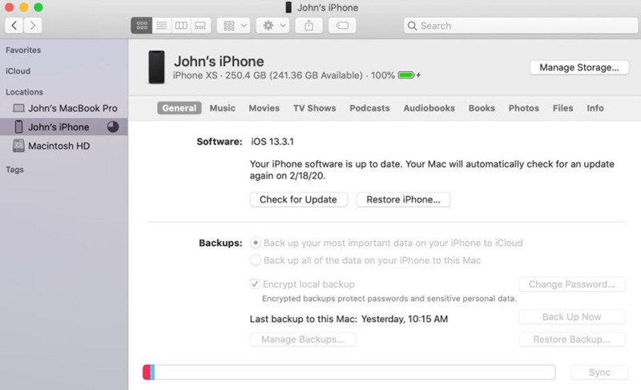641x390 pixels.
Task: Click the 'Last backup to this Mac' text
Action: click(304, 319)
